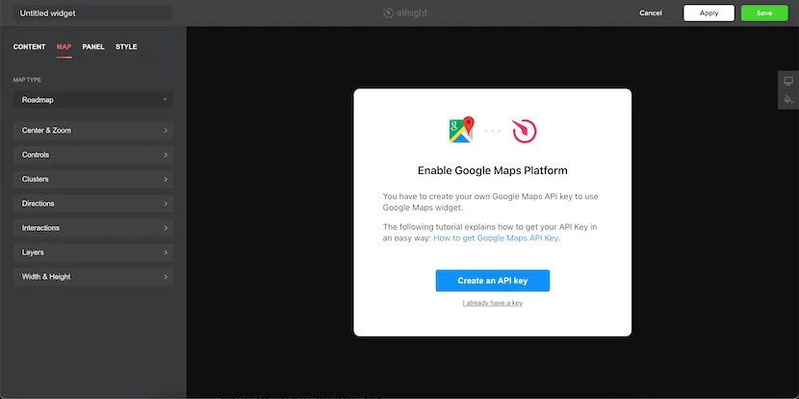Click 'I already have a key' link
The width and height of the screenshot is (799, 399).
(492, 303)
